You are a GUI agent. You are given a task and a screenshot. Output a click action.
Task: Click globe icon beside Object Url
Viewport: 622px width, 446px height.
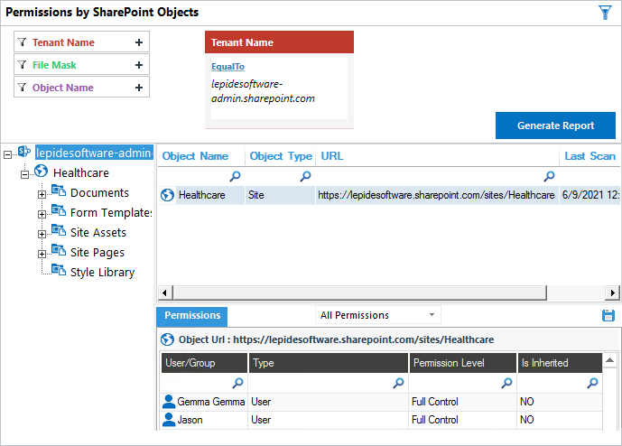(x=167, y=339)
